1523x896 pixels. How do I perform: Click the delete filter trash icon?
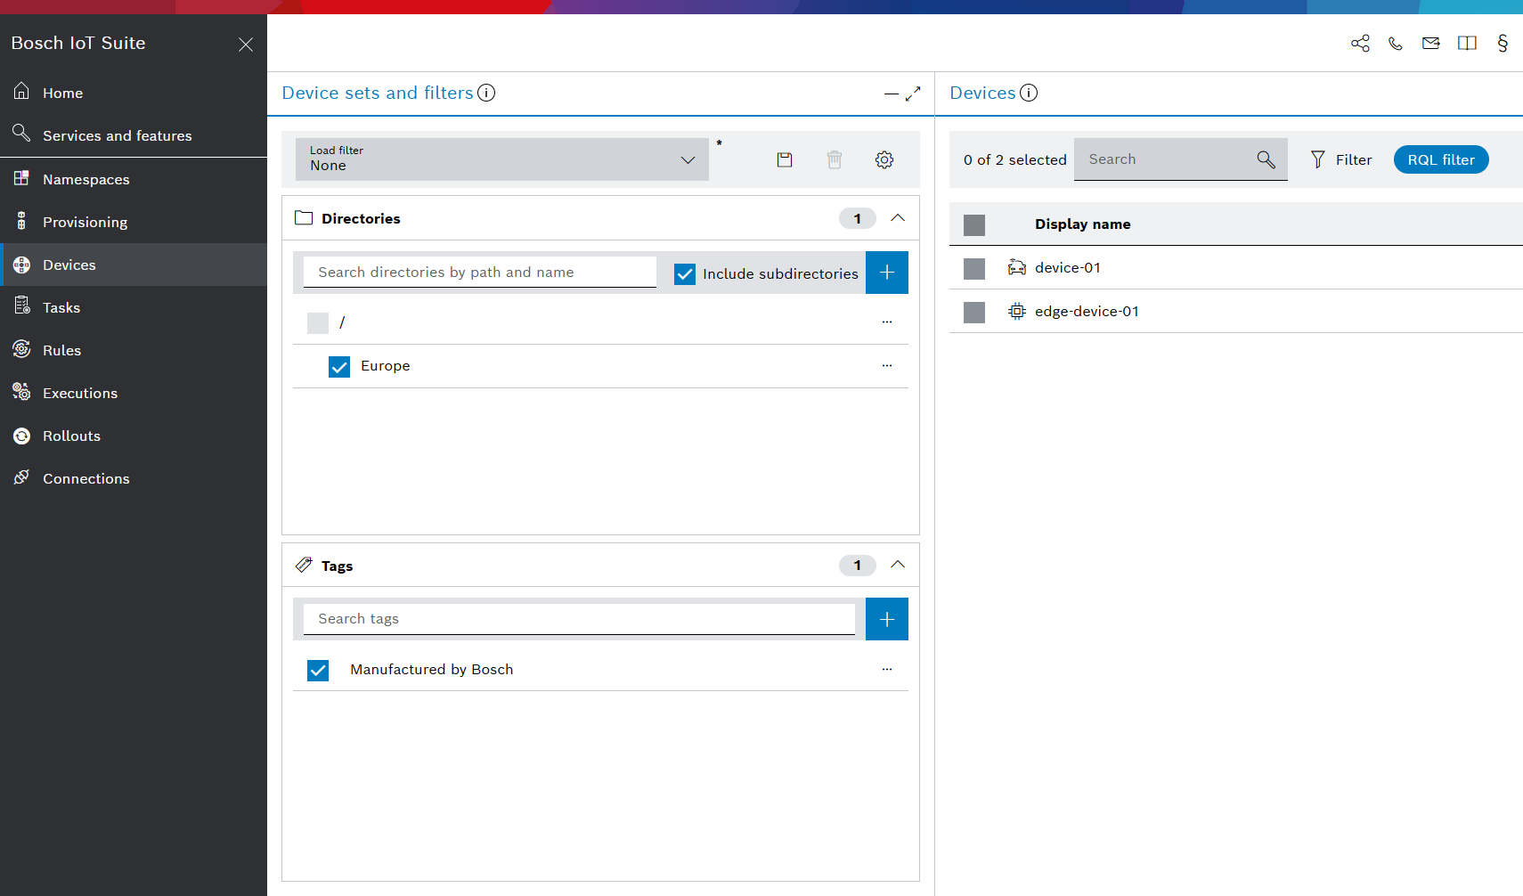pos(835,159)
